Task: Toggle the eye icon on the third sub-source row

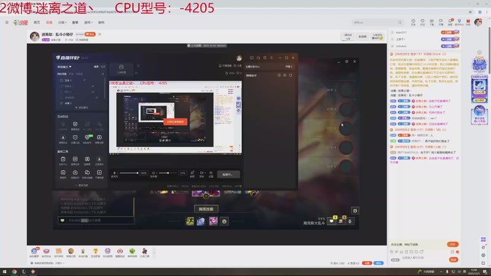Action: pos(96,98)
